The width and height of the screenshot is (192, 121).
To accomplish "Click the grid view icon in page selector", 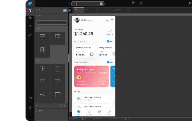I will tap(101, 4).
